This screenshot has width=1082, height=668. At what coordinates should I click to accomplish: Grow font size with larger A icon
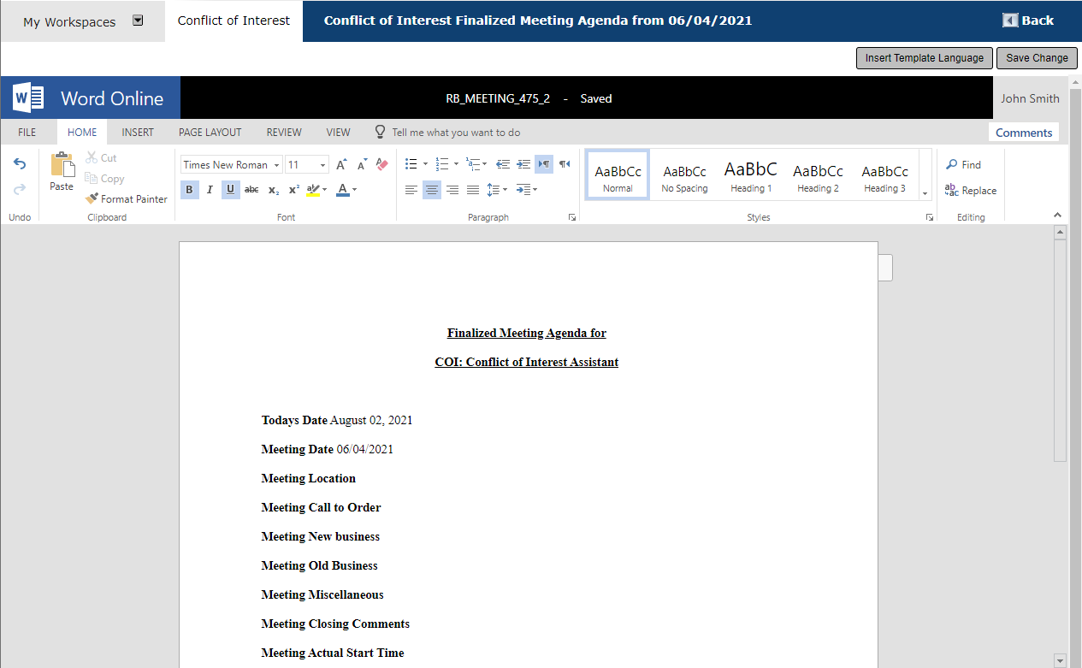tap(341, 164)
